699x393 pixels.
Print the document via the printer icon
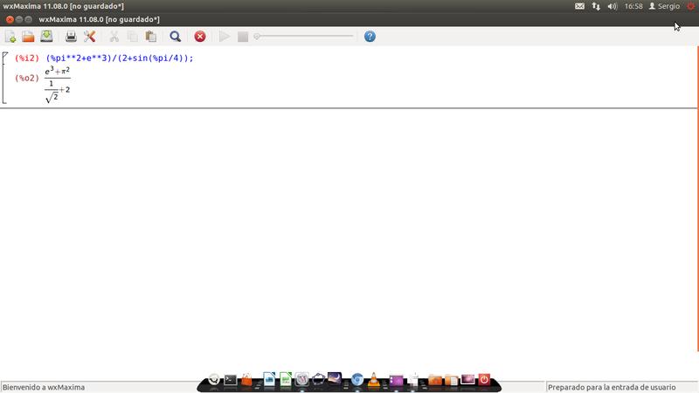71,37
